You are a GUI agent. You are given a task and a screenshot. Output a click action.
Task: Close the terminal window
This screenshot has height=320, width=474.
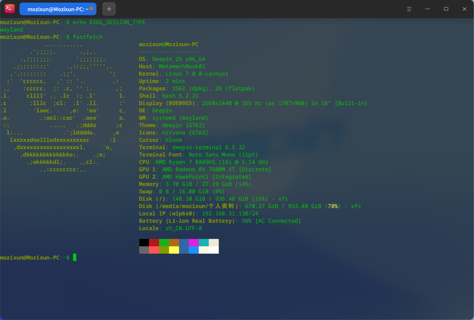coord(464,9)
